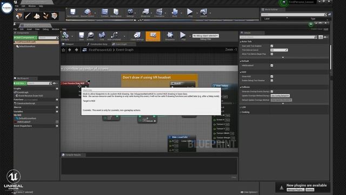Click the World Outliner search field
Image resolution: width=346 pixels, height=195 pixels.
click(294, 15)
